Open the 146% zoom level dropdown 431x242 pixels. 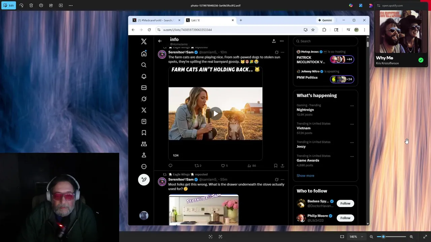(x=357, y=237)
